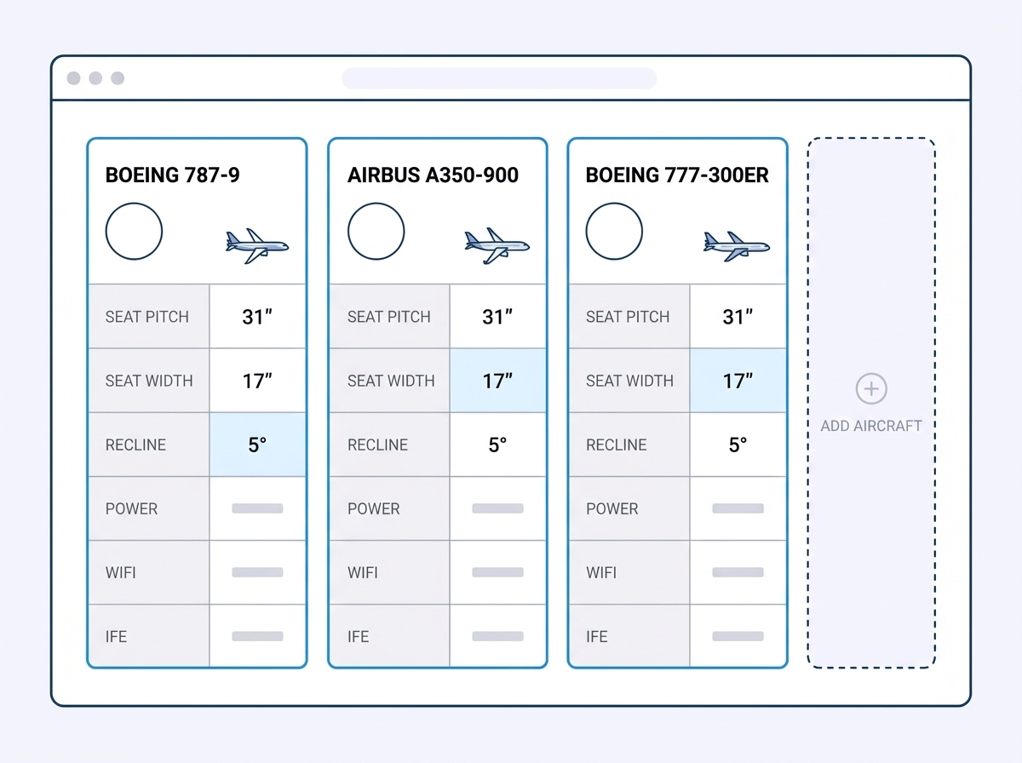Click SEAT PITCH label in Boeing 777-300ER card
Image resolution: width=1022 pixels, height=763 pixels.
point(628,317)
